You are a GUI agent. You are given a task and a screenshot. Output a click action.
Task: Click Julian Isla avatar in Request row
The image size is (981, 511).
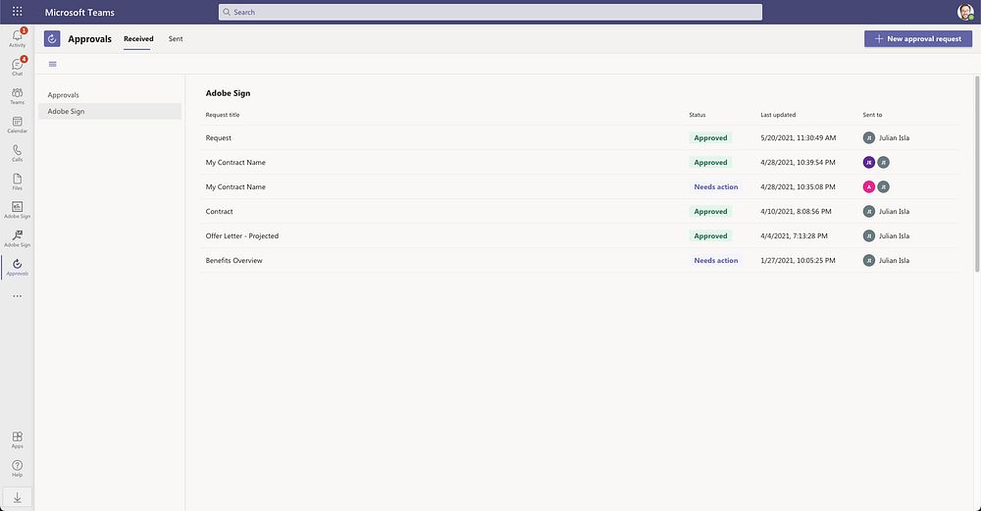click(868, 137)
